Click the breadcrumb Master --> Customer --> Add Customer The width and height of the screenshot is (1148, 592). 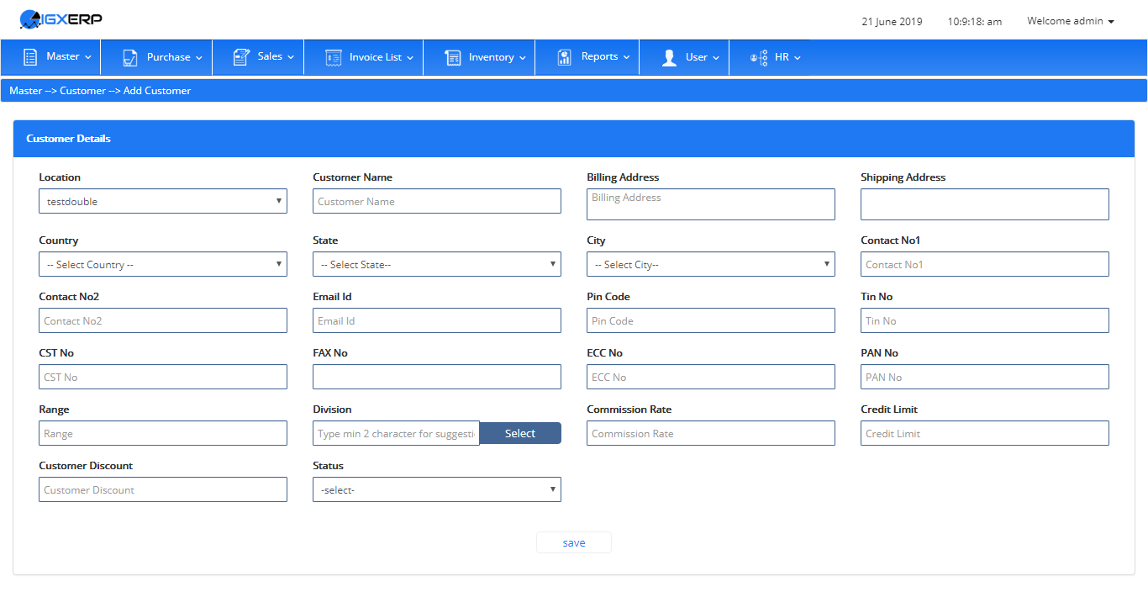tap(100, 90)
